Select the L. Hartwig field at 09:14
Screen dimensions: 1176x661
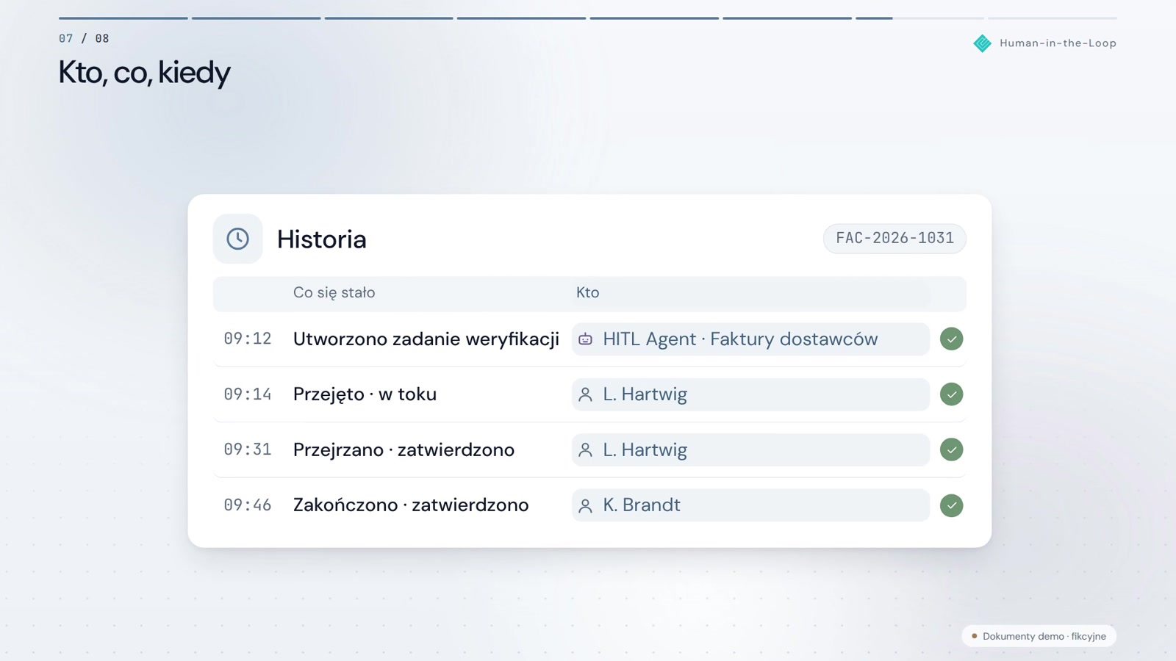point(750,394)
